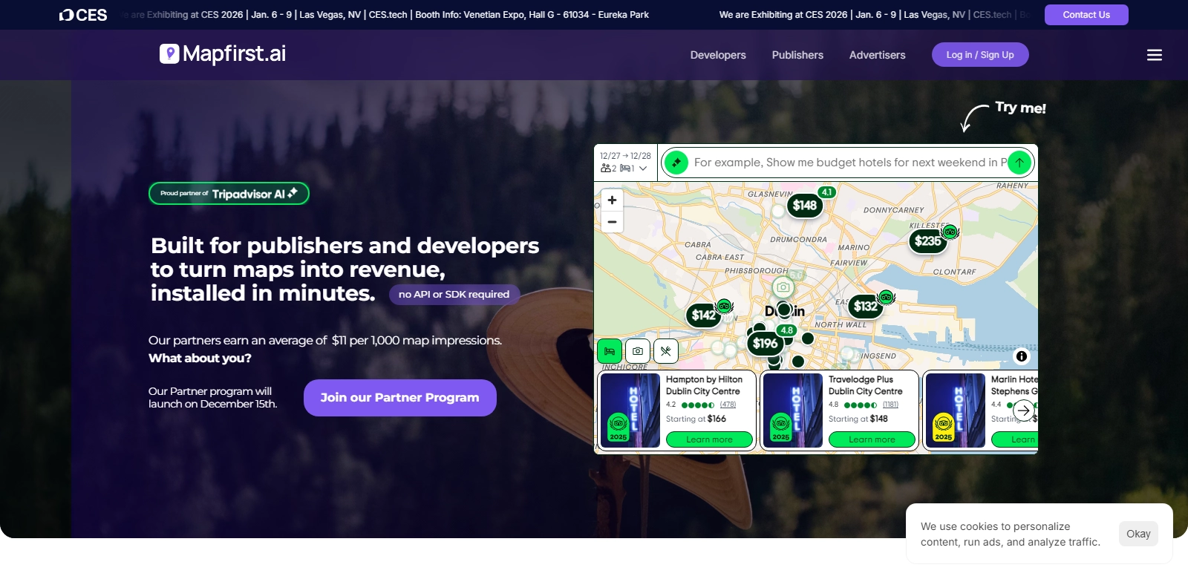The height and width of the screenshot is (579, 1188).
Task: Click Travelodge Plus 1181 reviews link
Action: [890, 405]
